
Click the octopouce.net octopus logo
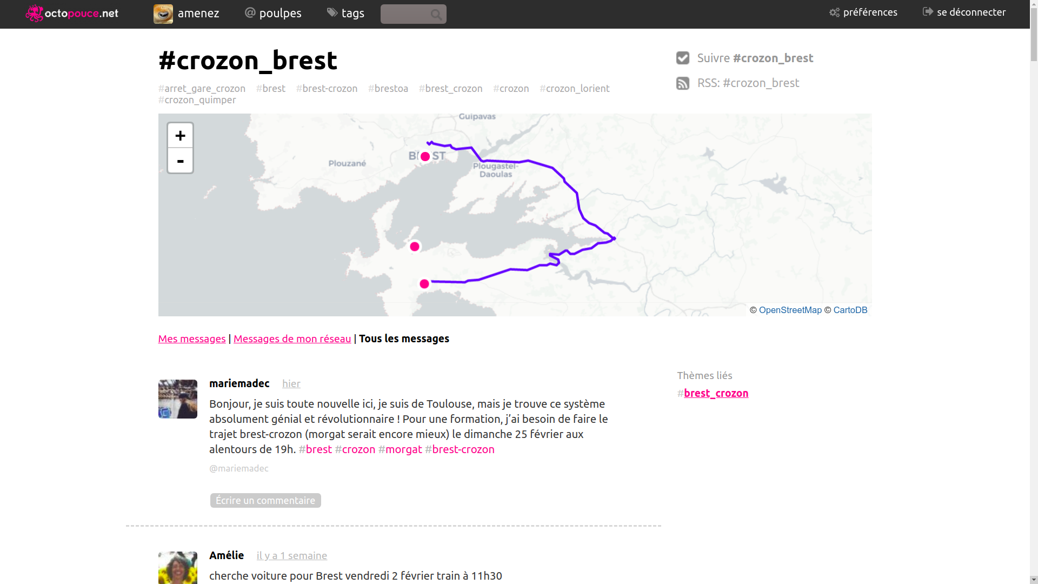point(34,13)
